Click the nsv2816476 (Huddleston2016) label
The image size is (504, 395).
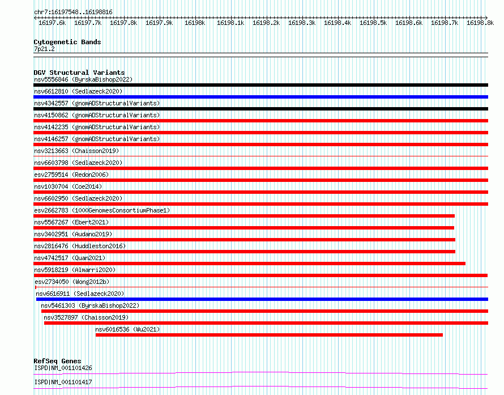click(x=80, y=246)
